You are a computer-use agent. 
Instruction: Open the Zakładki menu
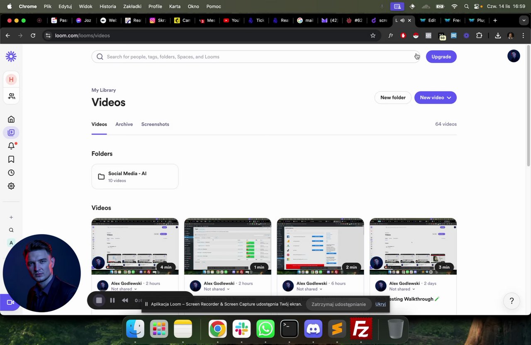click(x=132, y=6)
